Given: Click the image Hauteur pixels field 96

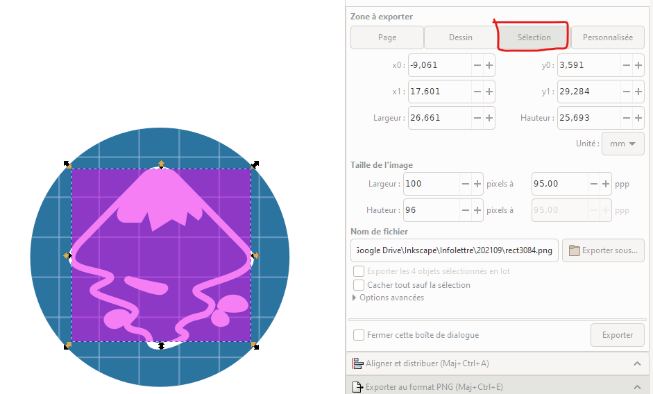Looking at the screenshot, I should (x=432, y=210).
